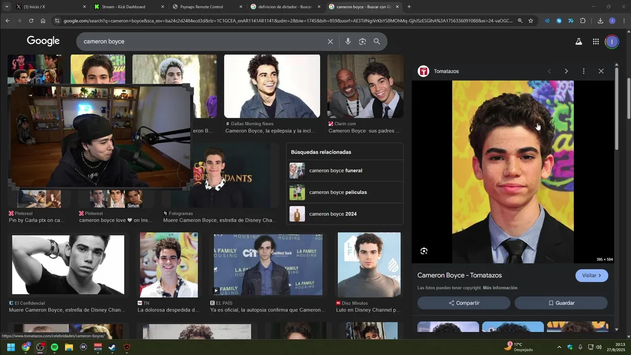This screenshot has height=355, width=631.
Task: Open the zoom magnifier icon in address bar
Action: (x=520, y=21)
